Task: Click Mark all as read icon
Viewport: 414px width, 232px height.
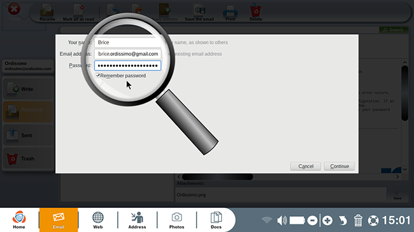Action: [78, 10]
